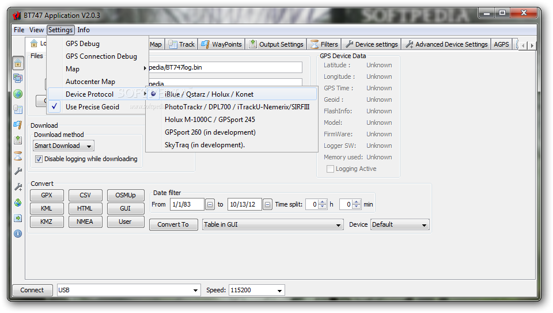This screenshot has height=313, width=553.
Task: Open the Advanced Device Settings tab
Action: [x=446, y=44]
